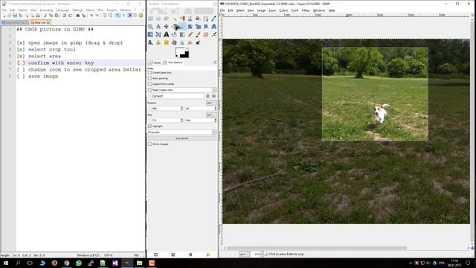Switch to the Tool Options tab
This screenshot has height=268, width=476.
tap(173, 63)
